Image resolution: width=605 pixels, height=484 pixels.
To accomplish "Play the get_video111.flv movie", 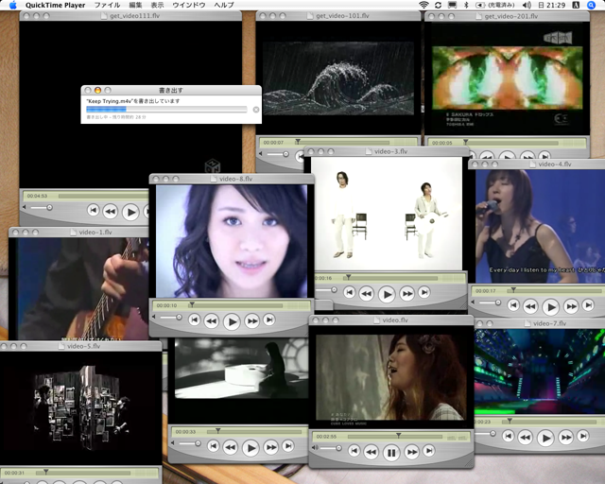I will click(x=130, y=212).
